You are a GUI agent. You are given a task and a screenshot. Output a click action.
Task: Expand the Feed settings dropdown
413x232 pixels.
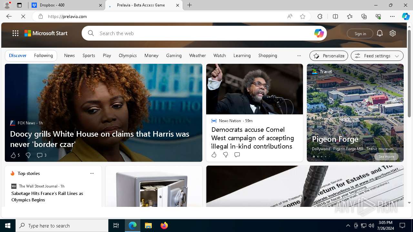(377, 56)
